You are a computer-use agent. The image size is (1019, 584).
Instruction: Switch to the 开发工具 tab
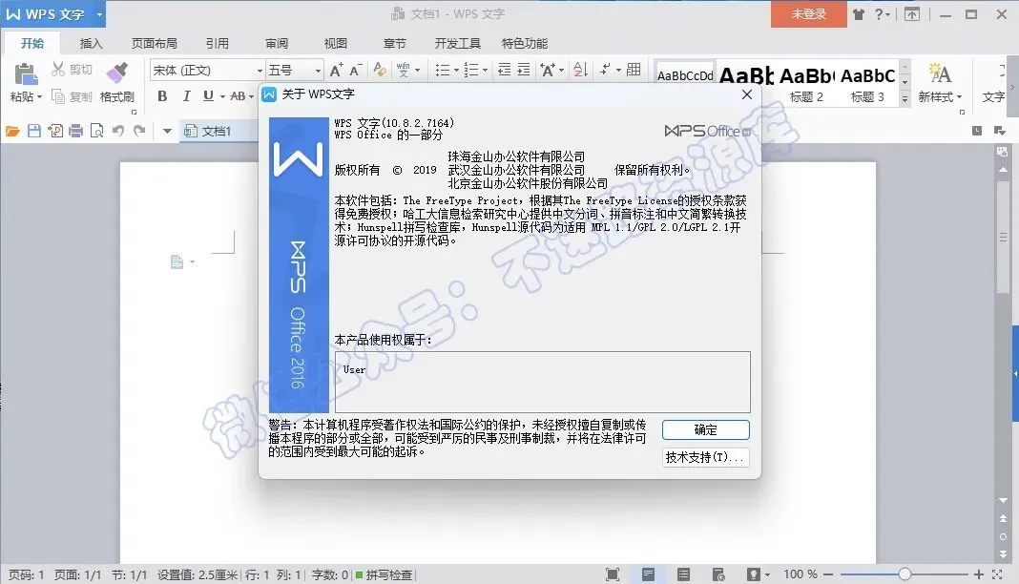point(458,44)
